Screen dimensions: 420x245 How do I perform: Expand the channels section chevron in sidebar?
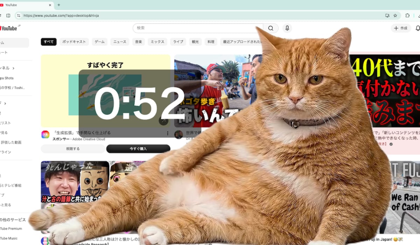(x=13, y=68)
